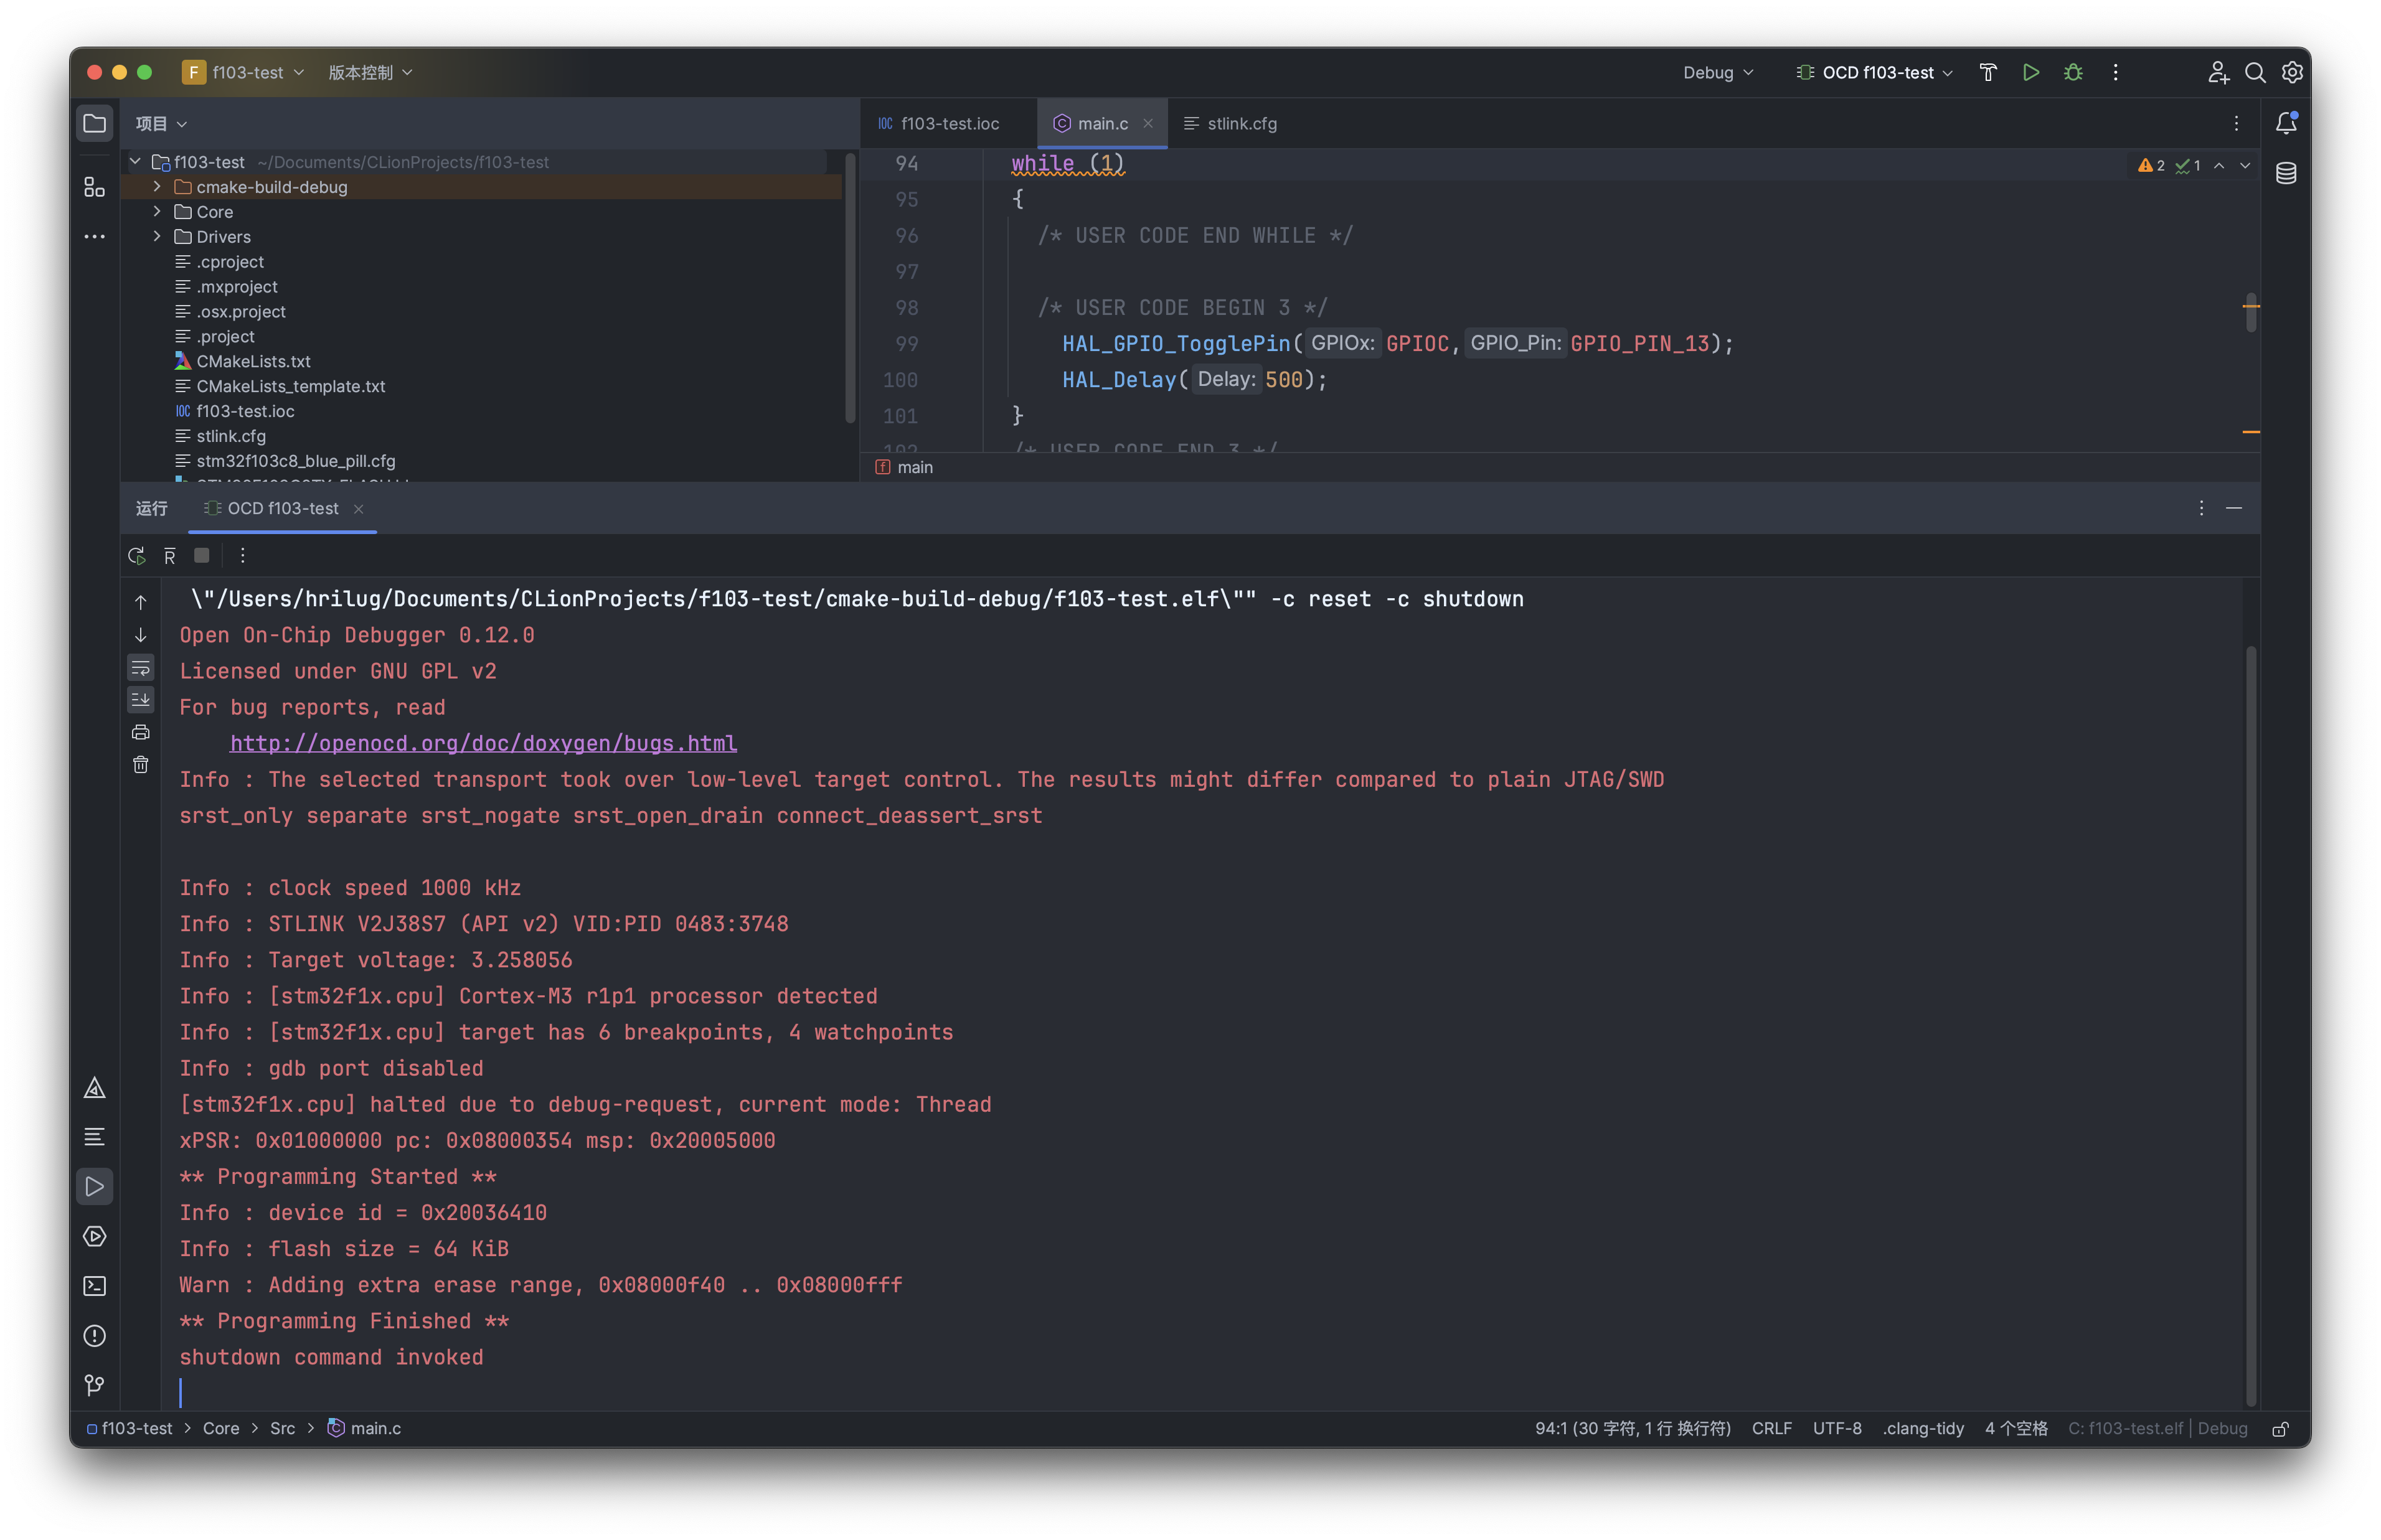This screenshot has width=2381, height=1540.
Task: Open the Git tool window icon
Action: tap(94, 1385)
